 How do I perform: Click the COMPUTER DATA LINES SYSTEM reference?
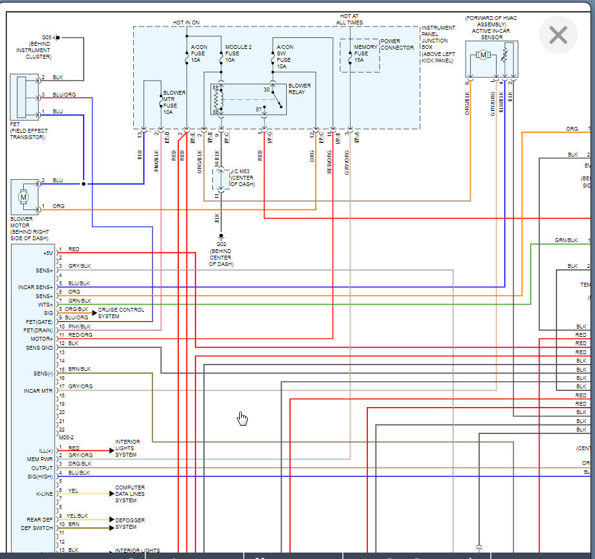(130, 494)
